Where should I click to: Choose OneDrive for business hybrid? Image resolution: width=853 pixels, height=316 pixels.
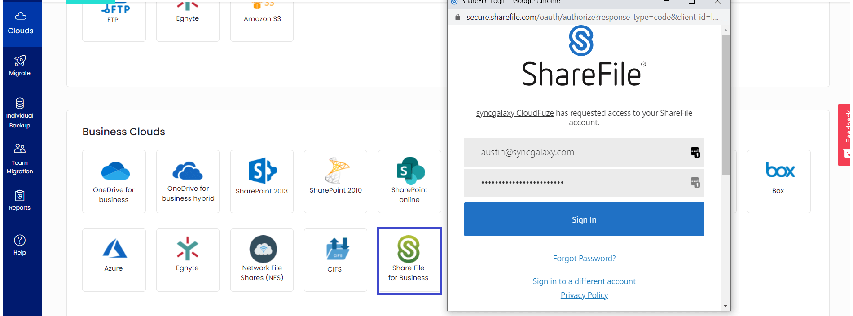(188, 181)
